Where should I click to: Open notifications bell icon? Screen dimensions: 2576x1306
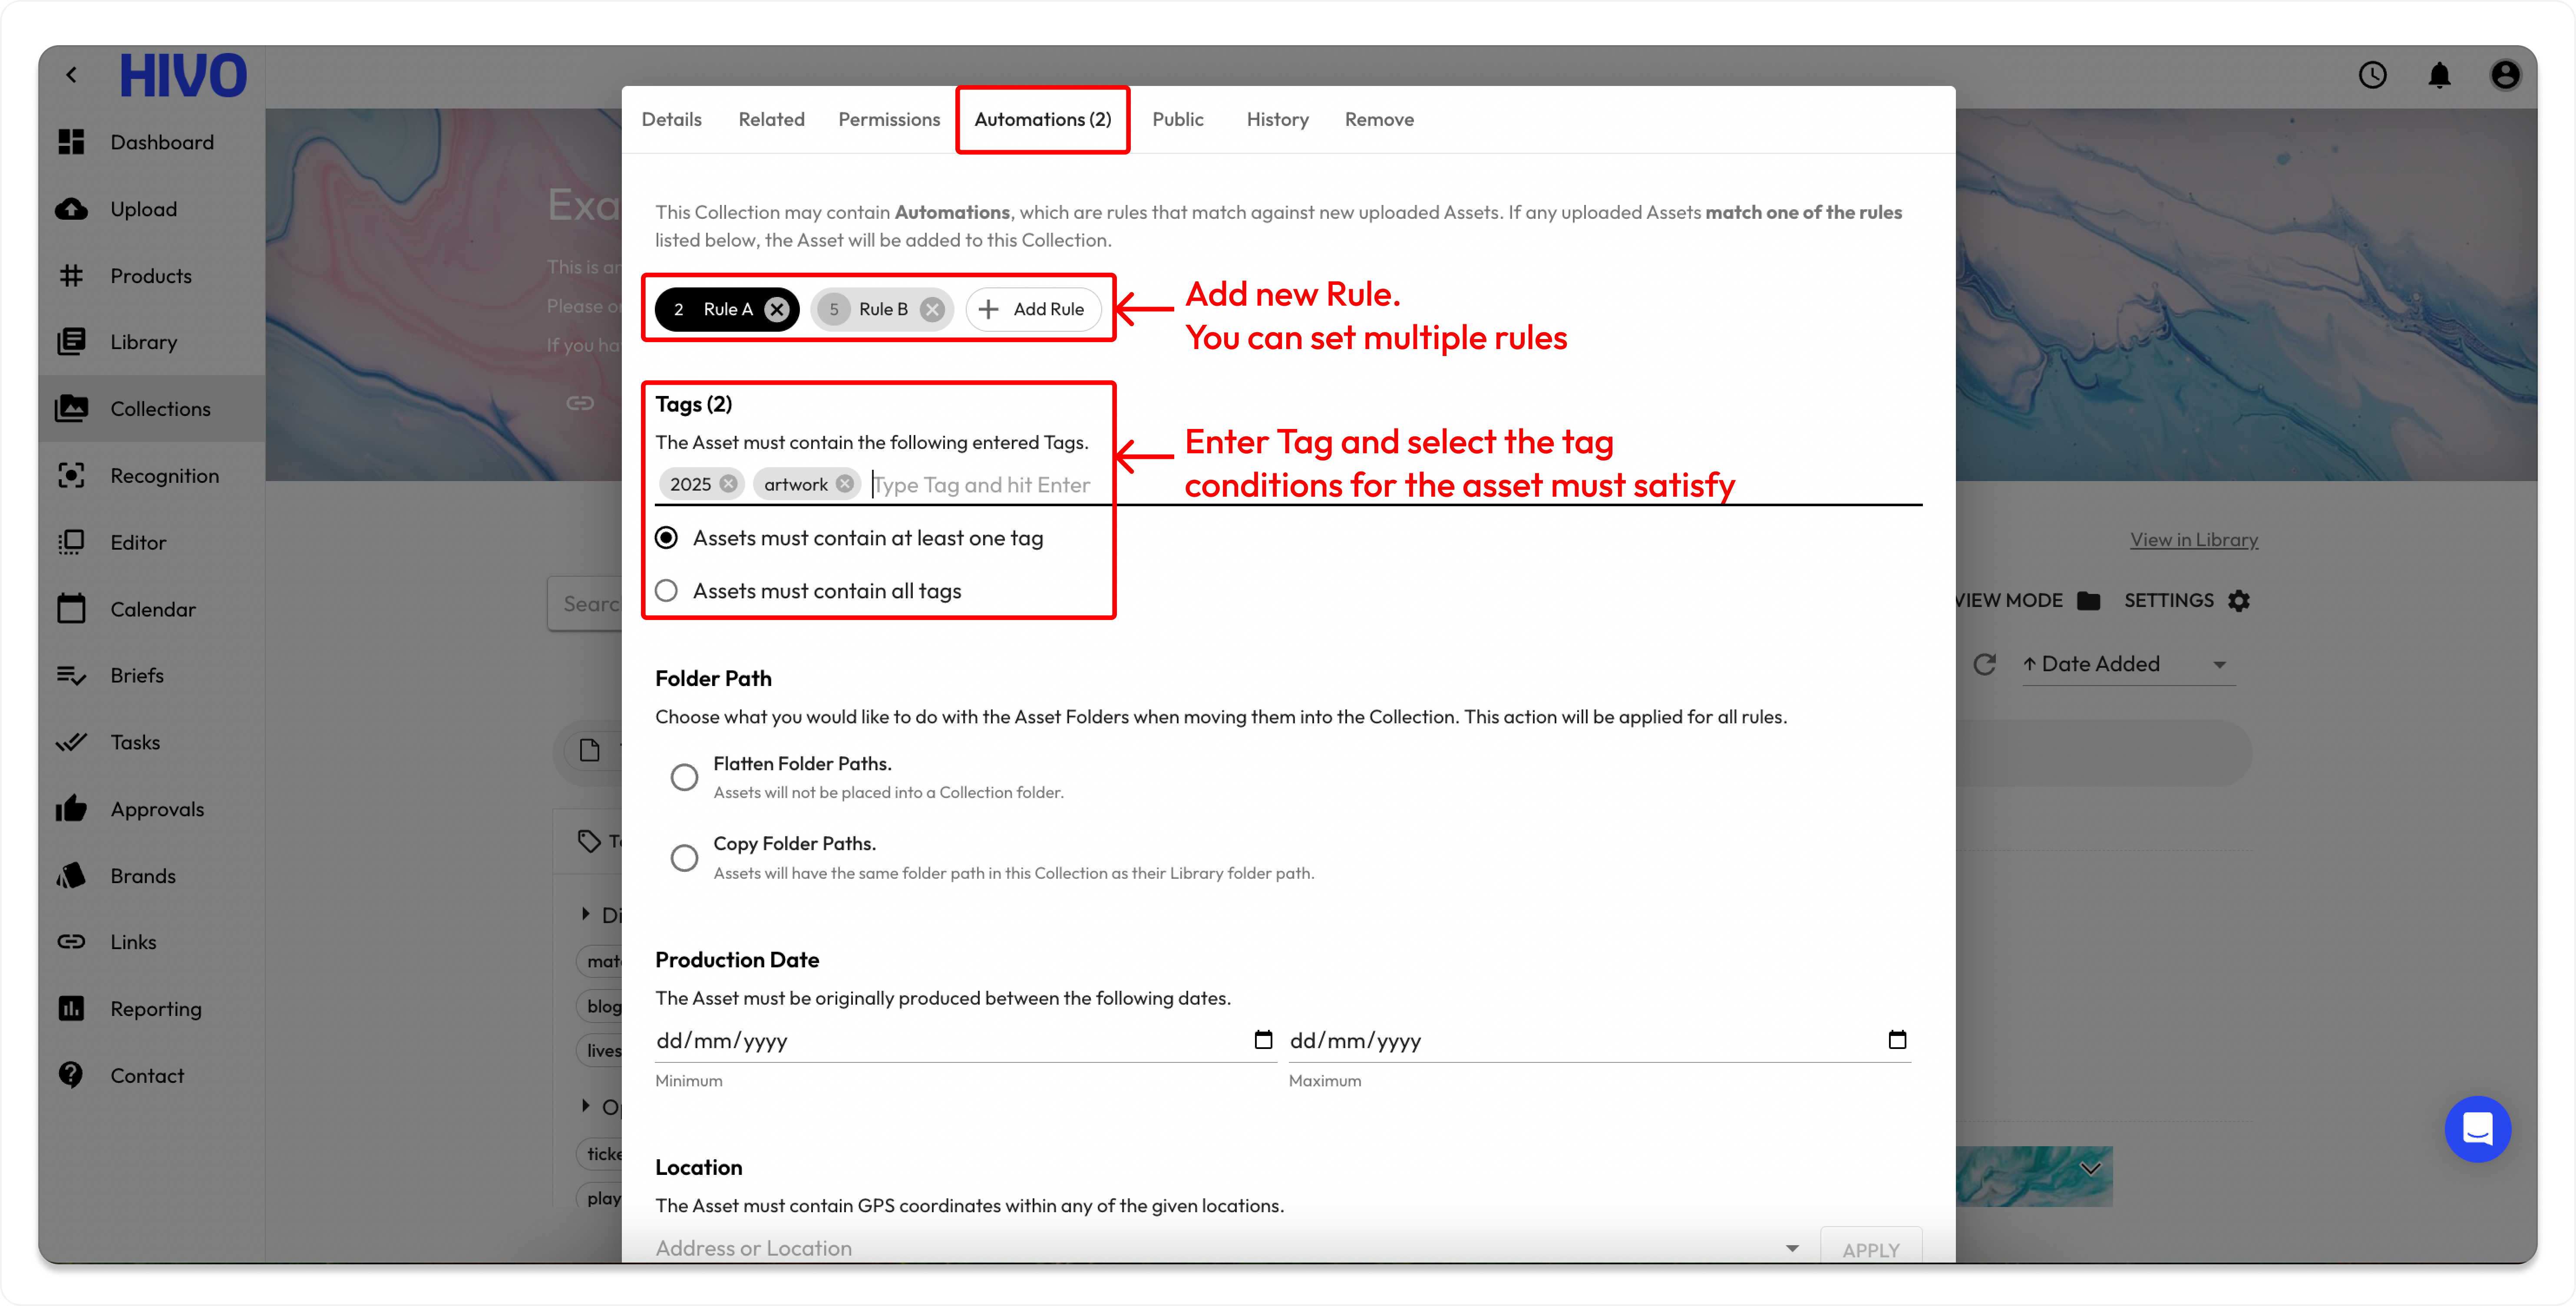(x=2439, y=75)
